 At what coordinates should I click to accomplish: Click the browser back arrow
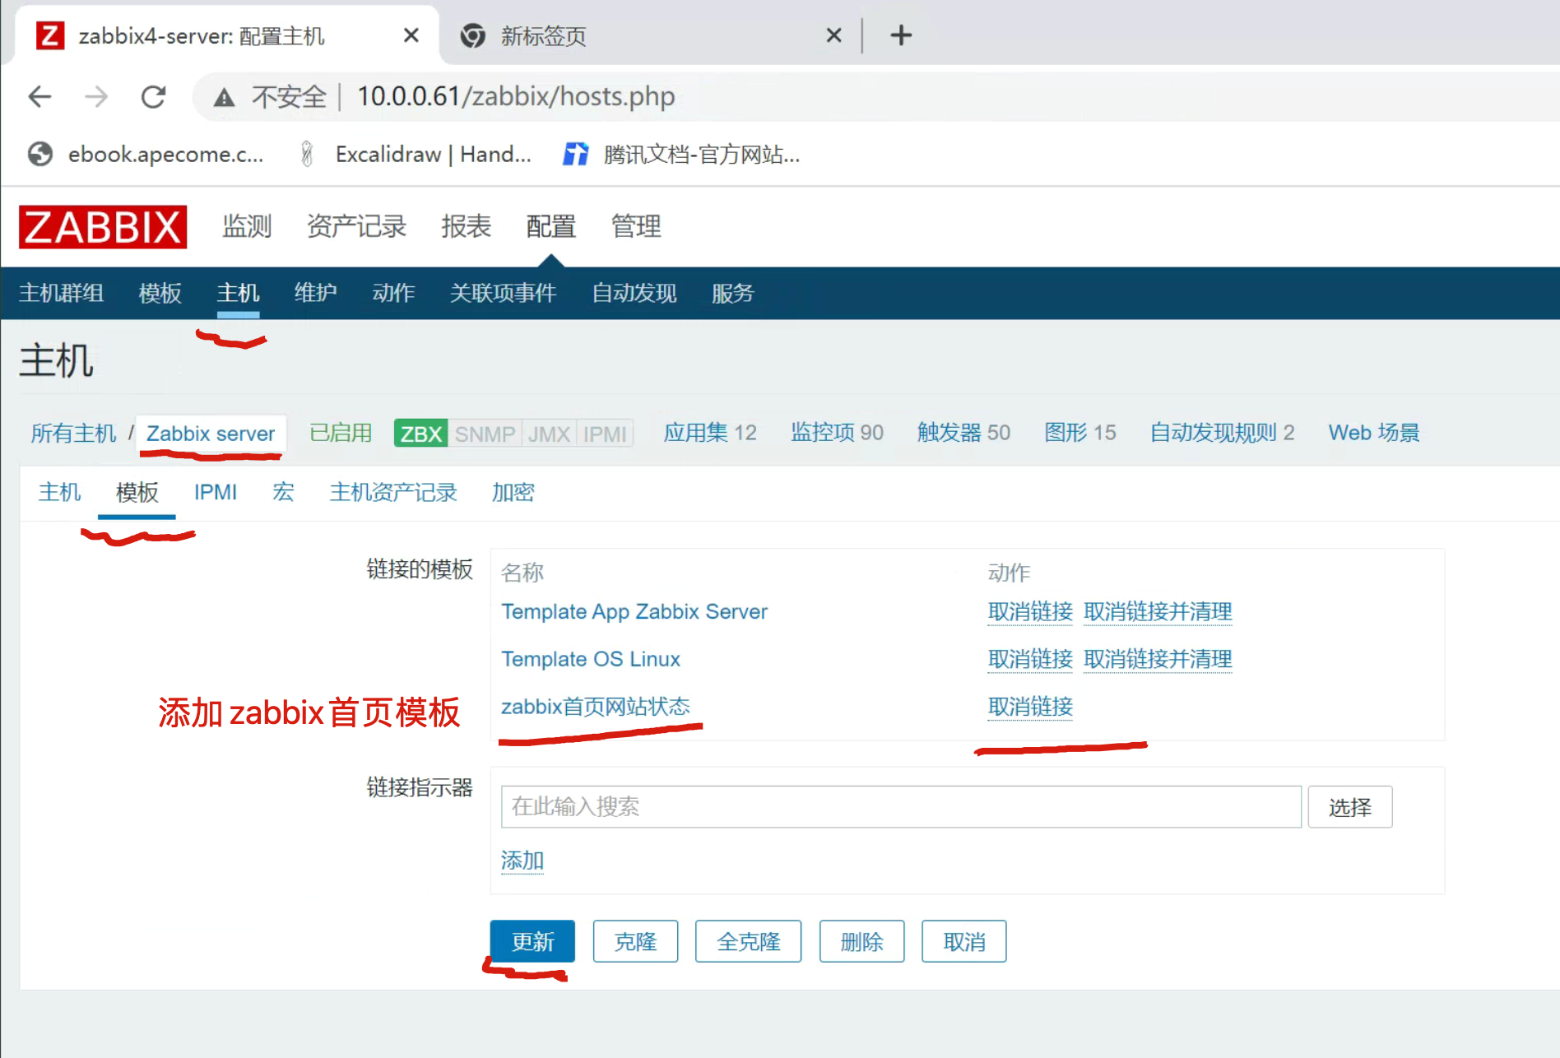pyautogui.click(x=39, y=97)
